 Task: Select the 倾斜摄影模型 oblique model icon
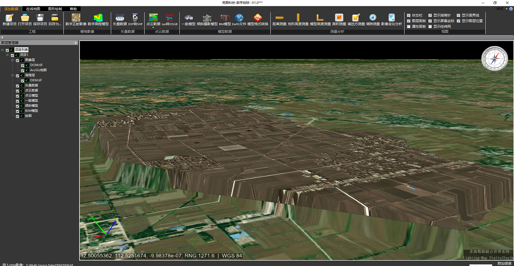tap(207, 18)
